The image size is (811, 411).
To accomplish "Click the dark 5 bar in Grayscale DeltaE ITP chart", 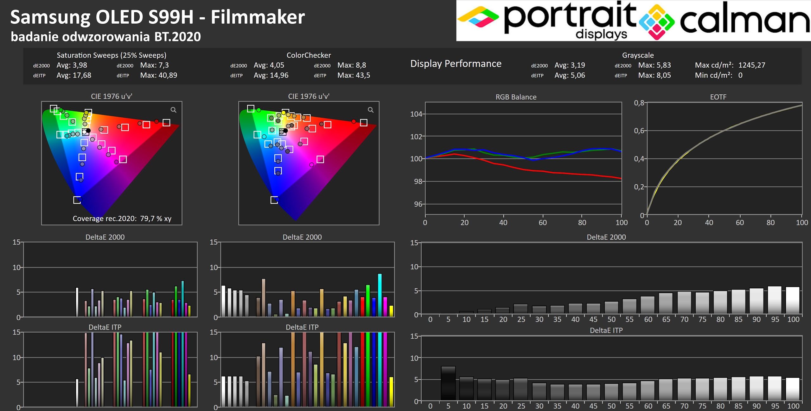I will 448,383.
